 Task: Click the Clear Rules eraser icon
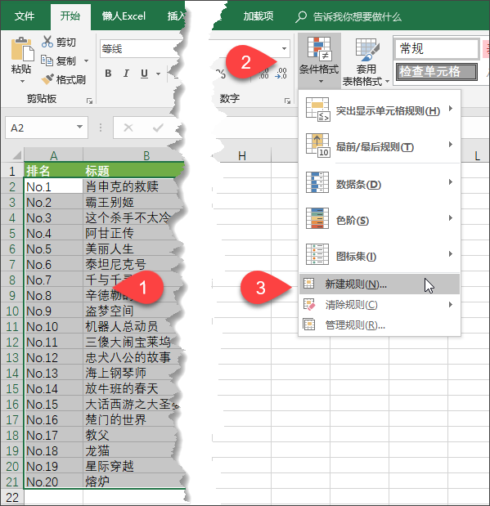pyautogui.click(x=309, y=304)
